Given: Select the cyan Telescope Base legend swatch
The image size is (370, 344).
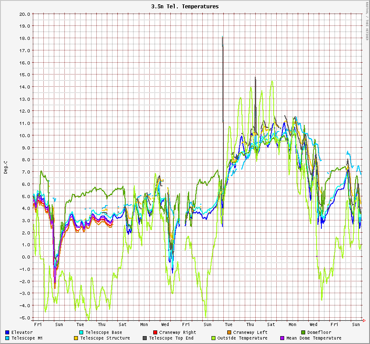Looking at the screenshot, I should click(81, 333).
